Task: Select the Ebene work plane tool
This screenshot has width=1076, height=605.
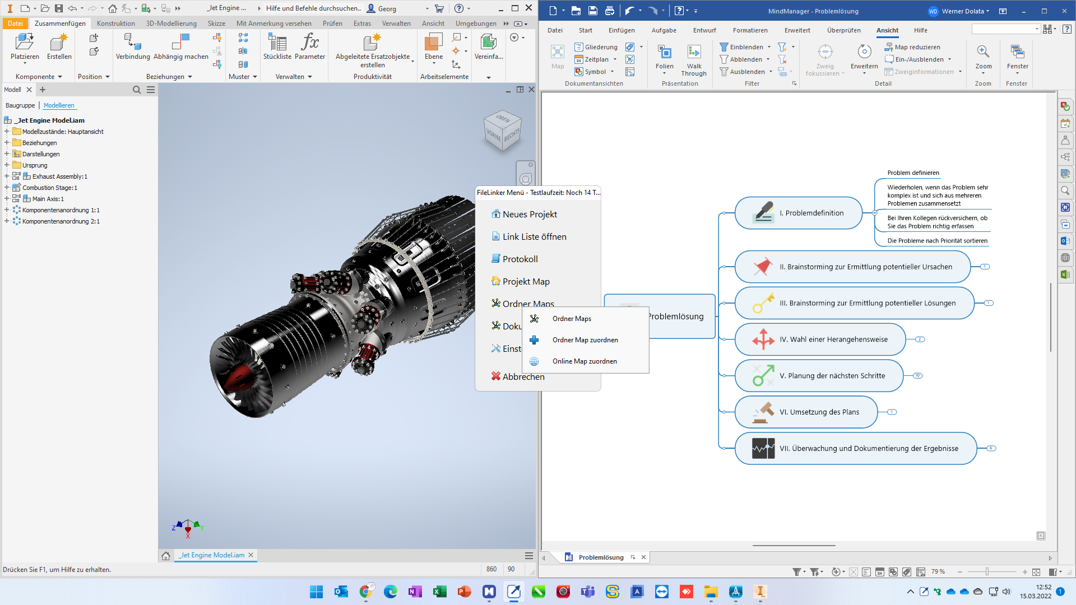Action: click(434, 46)
